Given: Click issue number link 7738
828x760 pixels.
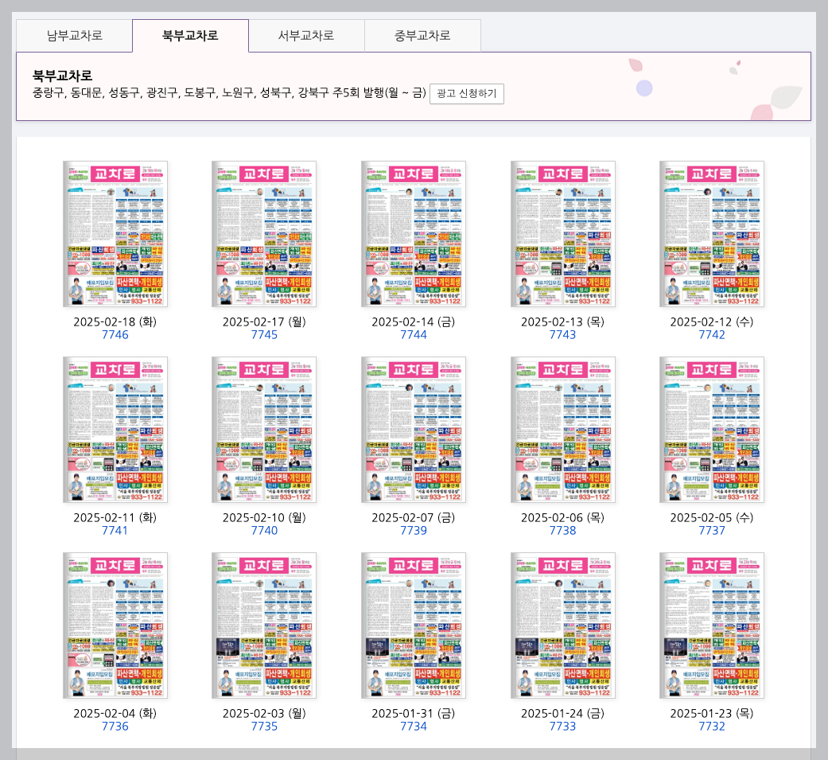Looking at the screenshot, I should tap(563, 530).
